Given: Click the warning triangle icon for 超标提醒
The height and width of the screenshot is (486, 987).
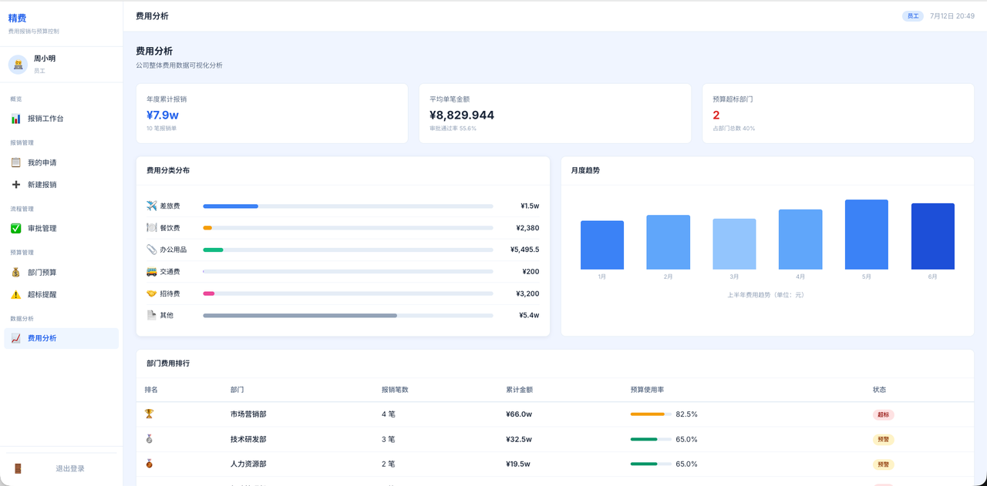Looking at the screenshot, I should click(x=15, y=294).
